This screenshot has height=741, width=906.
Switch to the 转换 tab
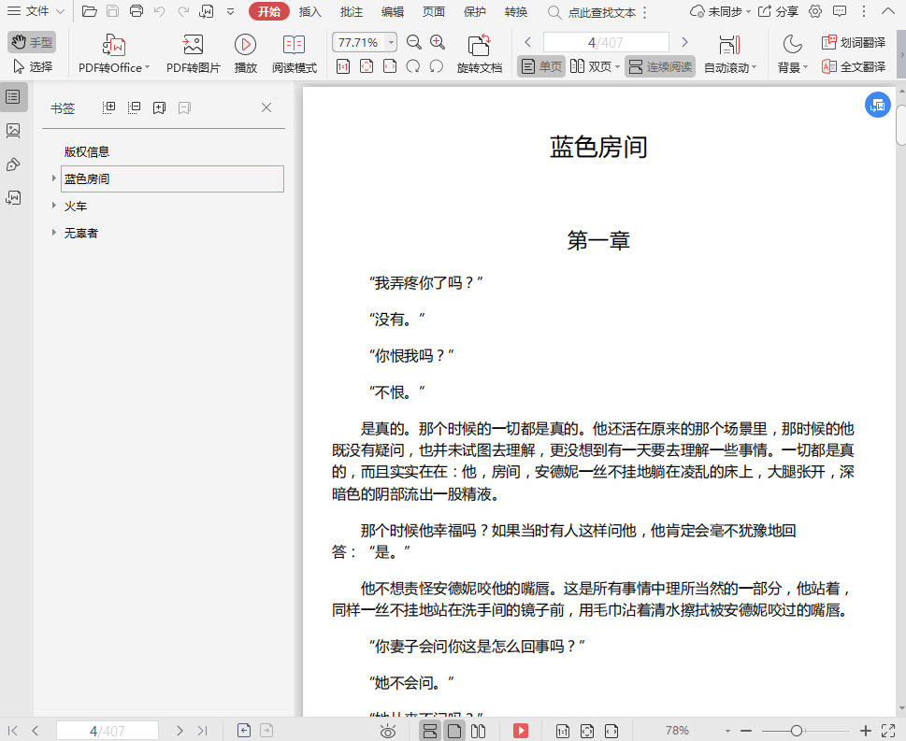click(515, 12)
